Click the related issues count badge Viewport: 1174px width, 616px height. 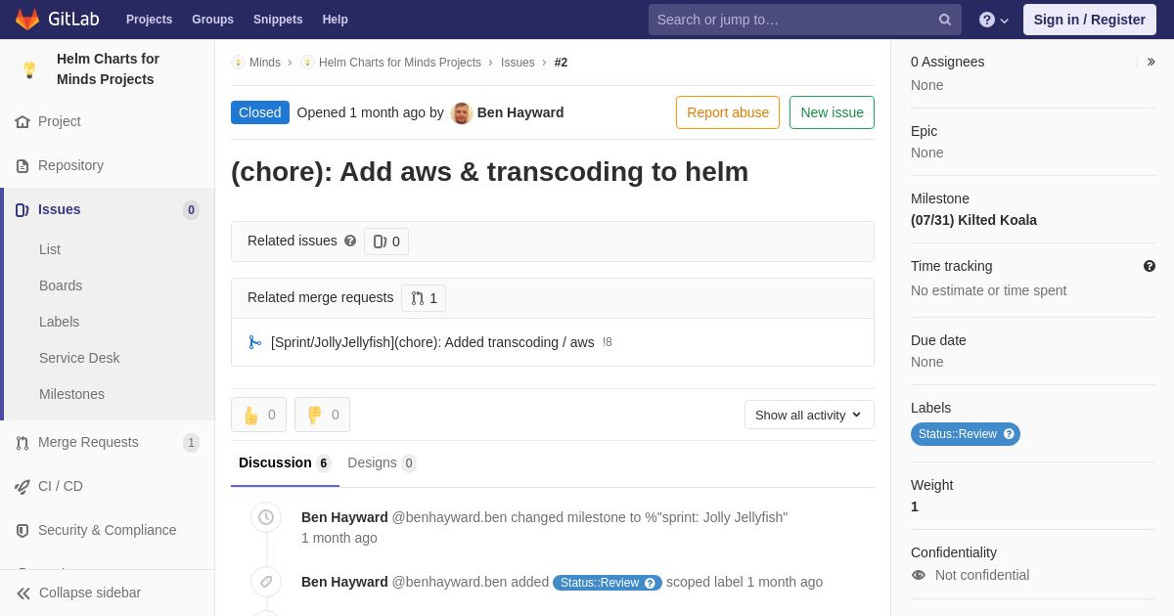[x=386, y=242]
